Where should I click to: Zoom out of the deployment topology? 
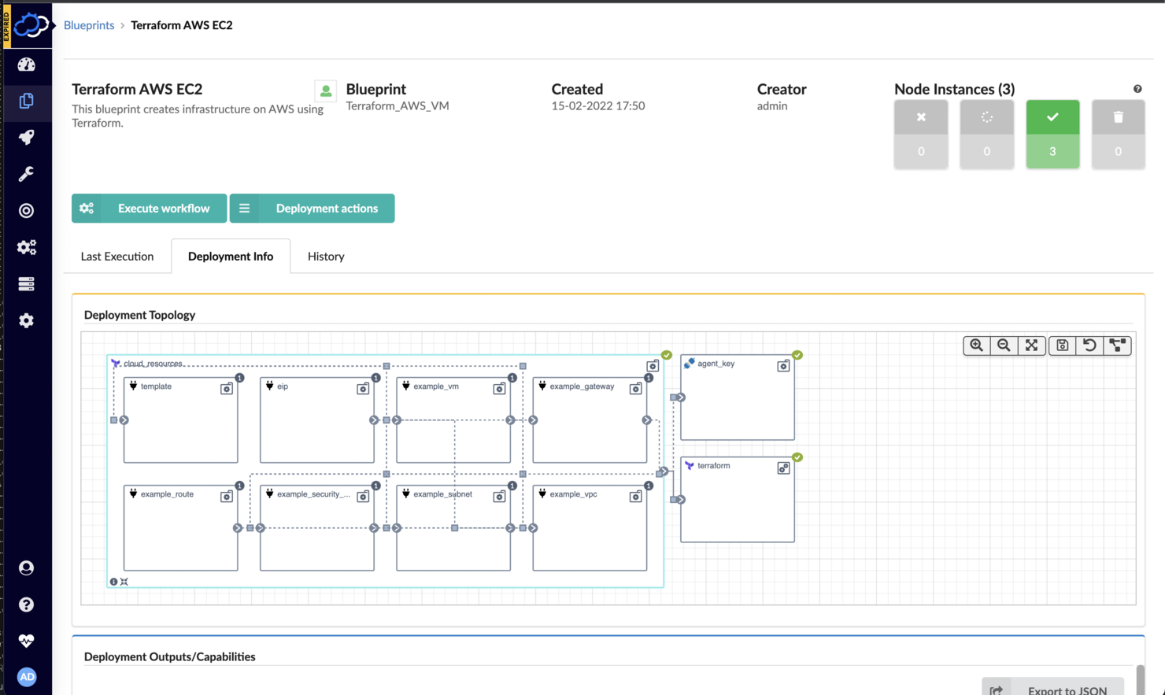pyautogui.click(x=1004, y=345)
